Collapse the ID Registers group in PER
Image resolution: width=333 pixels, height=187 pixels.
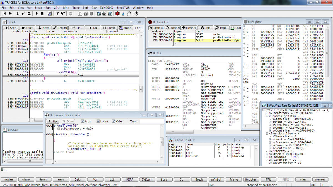click(150, 61)
